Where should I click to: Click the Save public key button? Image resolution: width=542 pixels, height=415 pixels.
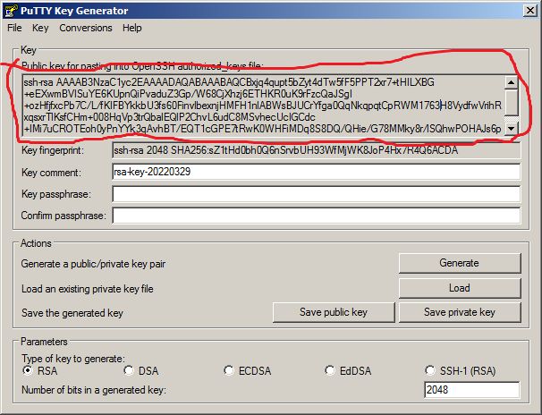(333, 312)
